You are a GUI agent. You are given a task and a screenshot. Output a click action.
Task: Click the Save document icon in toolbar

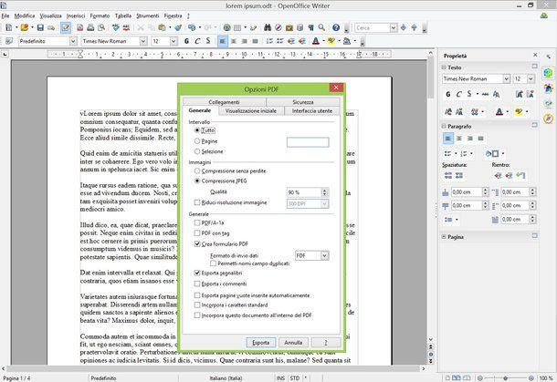coord(40,27)
